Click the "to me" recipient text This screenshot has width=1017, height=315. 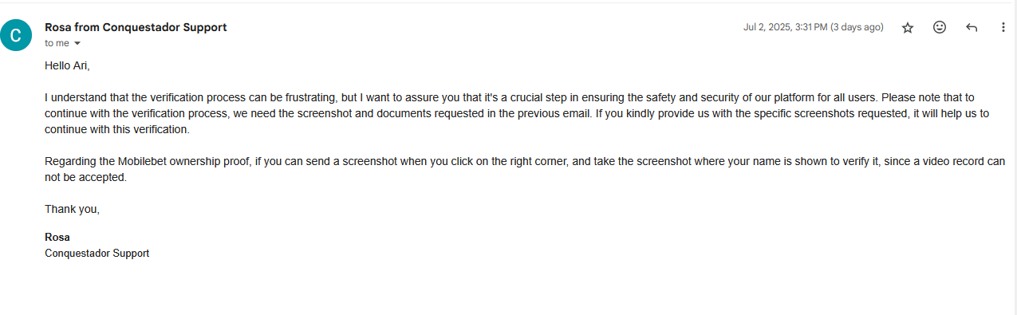coord(57,43)
